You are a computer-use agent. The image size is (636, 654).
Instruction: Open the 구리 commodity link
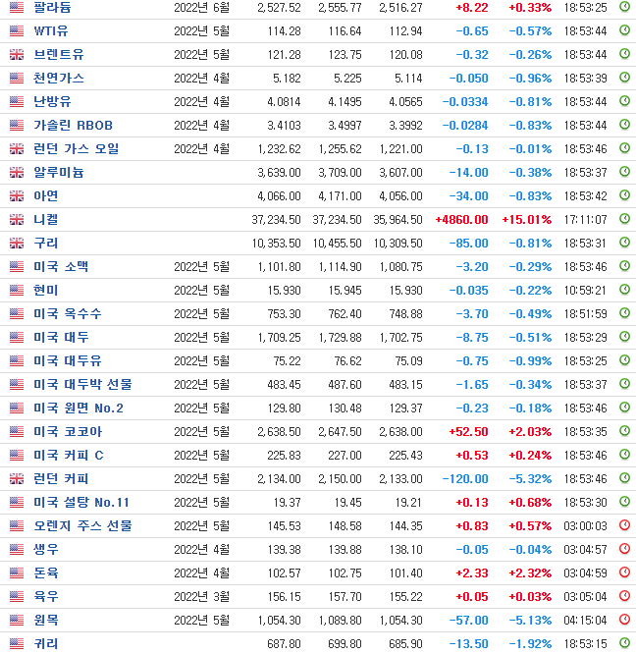46,244
